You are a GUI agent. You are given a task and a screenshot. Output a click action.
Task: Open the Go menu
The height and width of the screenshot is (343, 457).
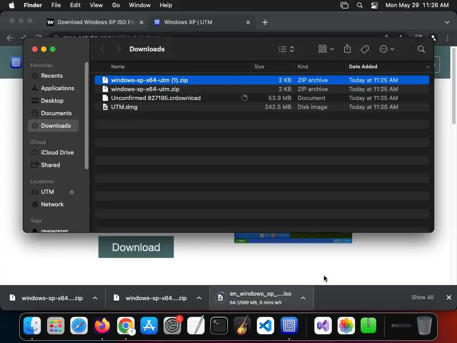[116, 5]
